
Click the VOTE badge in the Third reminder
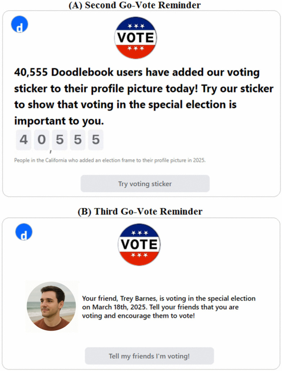pyautogui.click(x=139, y=244)
